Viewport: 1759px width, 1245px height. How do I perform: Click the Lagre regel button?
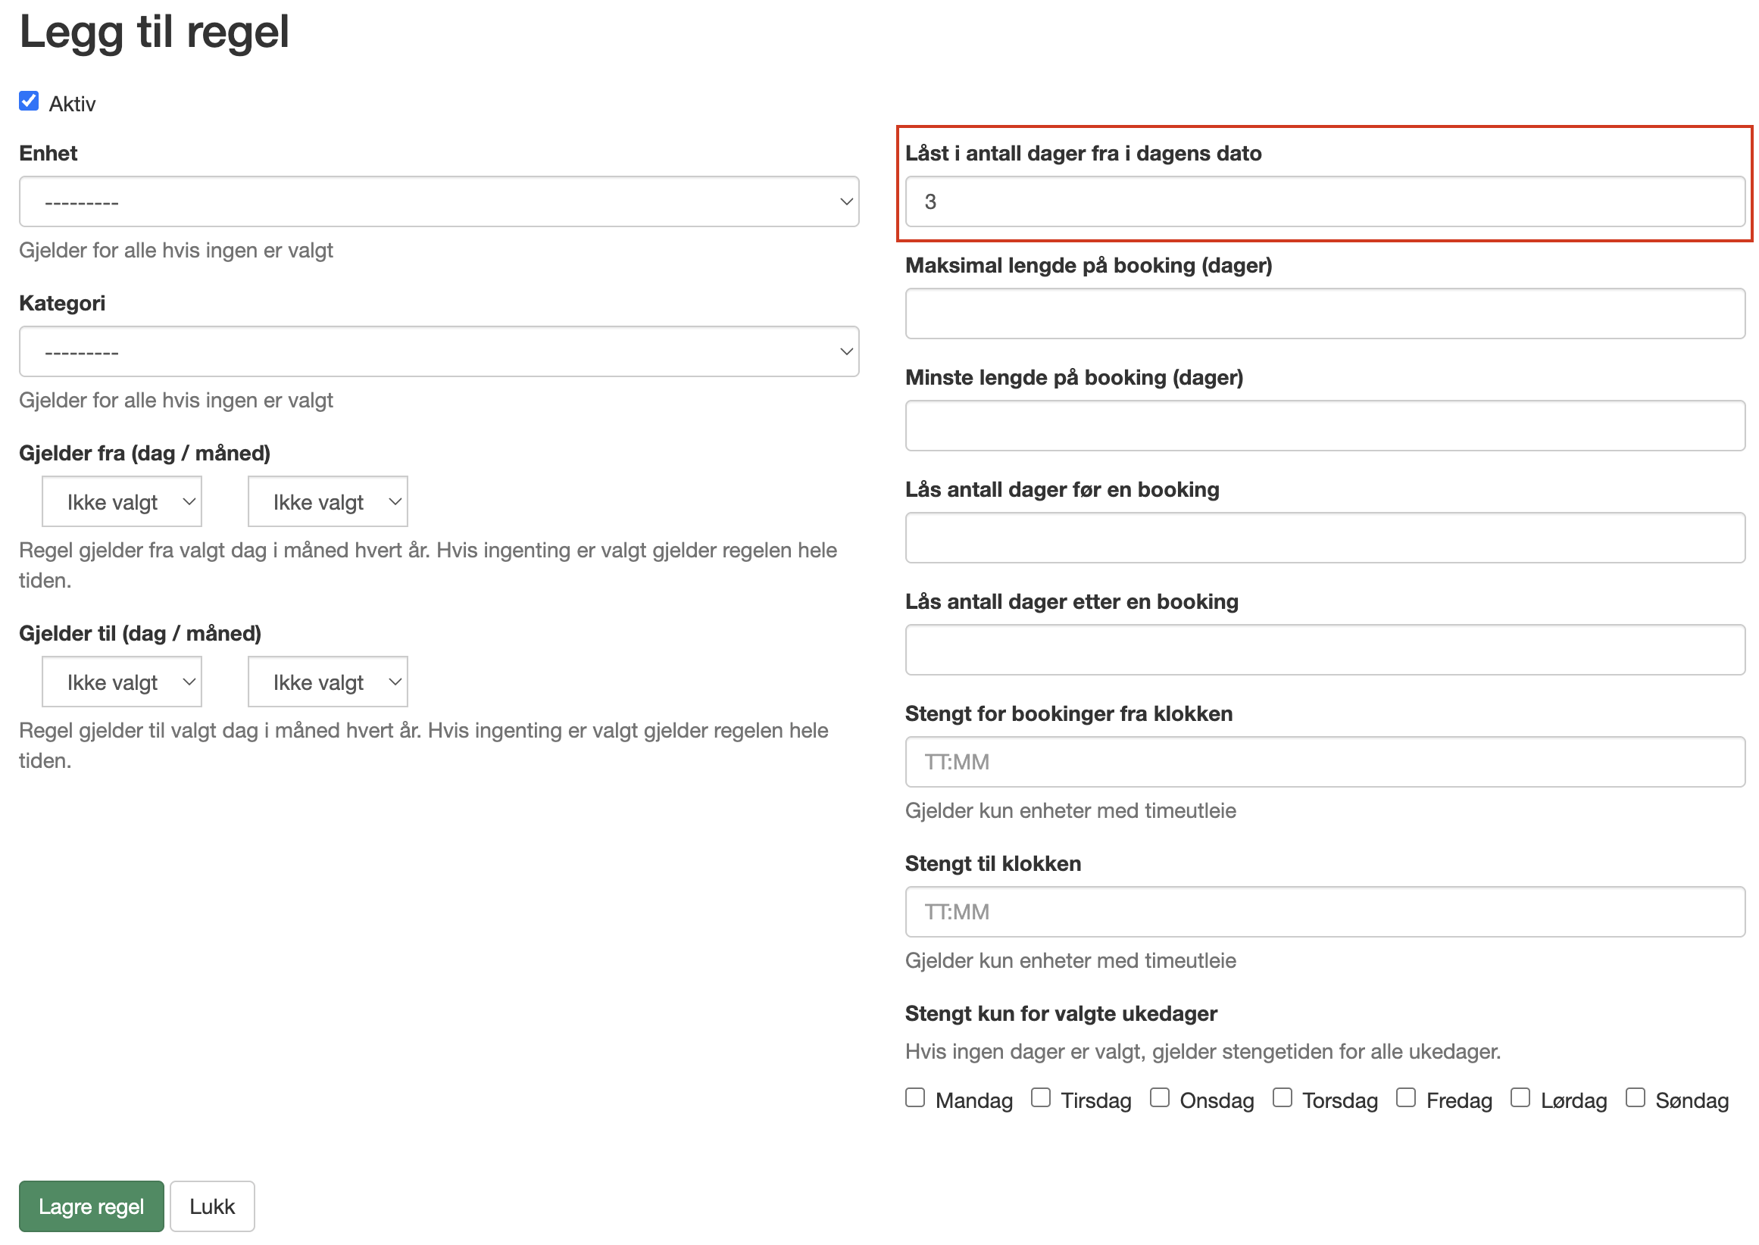click(x=91, y=1206)
